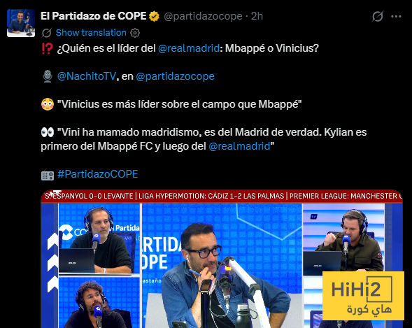Image resolution: width=412 pixels, height=328 pixels.
Task: Open the El Partidazo de COPE display name
Action: coord(94,16)
